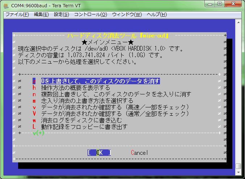Click the Tera Term title bar icon
Viewport: 245px width, 179px height.
pyautogui.click(x=7, y=6)
